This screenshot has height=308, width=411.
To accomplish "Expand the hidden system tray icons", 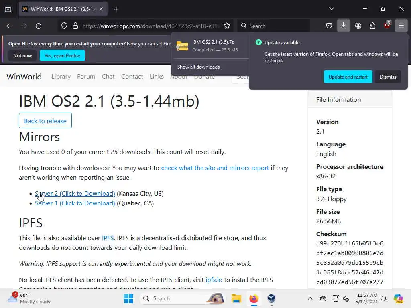I will tap(310, 298).
